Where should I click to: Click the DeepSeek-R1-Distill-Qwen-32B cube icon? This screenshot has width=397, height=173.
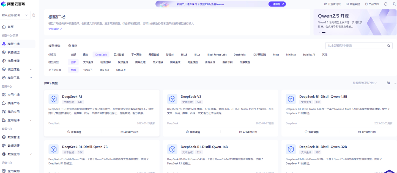[291, 149]
